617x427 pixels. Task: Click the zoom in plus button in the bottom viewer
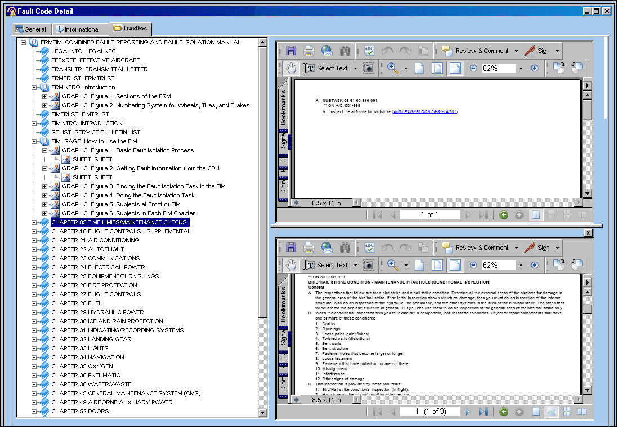[534, 265]
